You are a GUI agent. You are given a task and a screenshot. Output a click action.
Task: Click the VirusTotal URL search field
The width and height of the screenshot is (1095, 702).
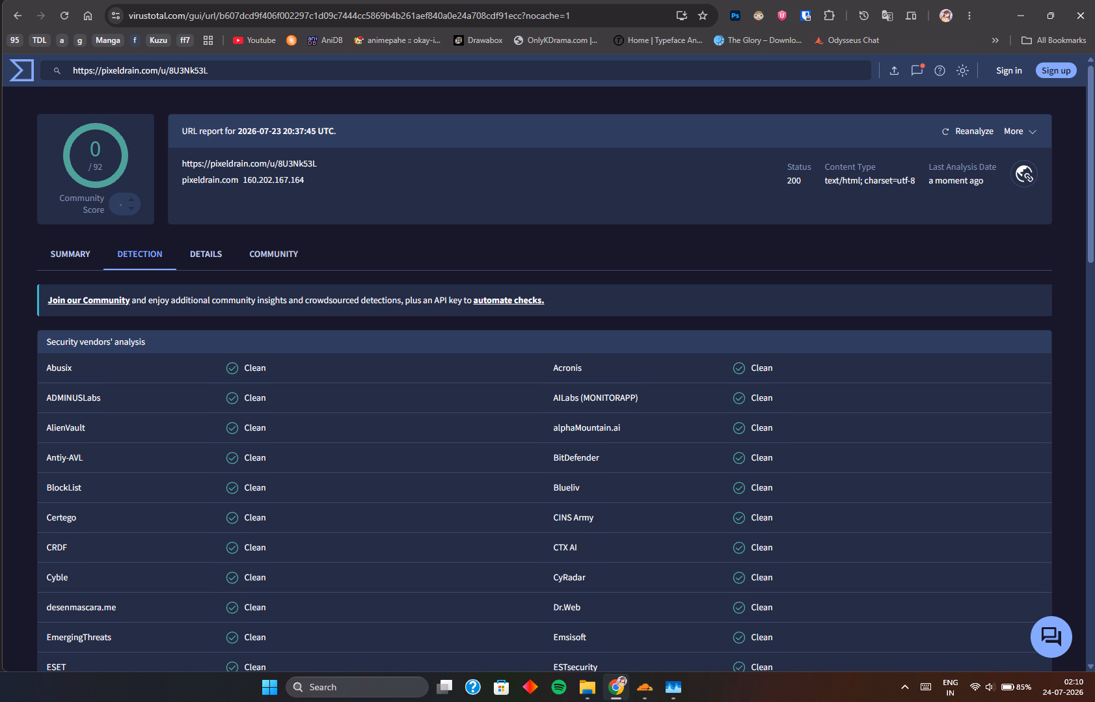click(x=455, y=70)
